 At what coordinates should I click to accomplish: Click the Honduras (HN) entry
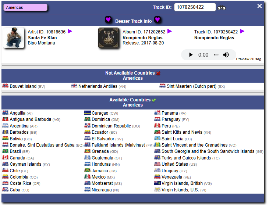102,164
